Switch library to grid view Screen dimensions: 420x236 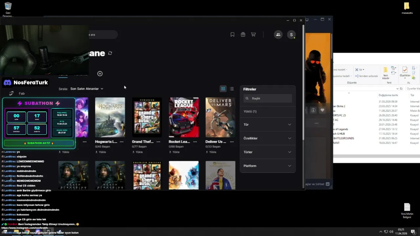pos(223,89)
